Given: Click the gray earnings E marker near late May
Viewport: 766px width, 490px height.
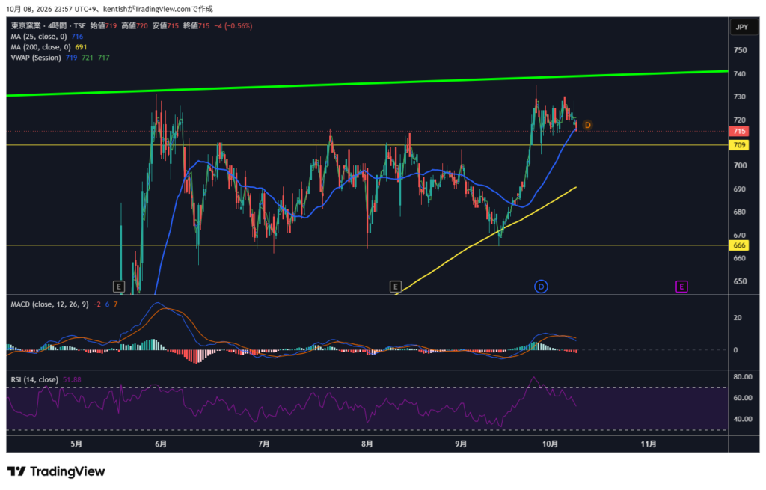Looking at the screenshot, I should pyautogui.click(x=119, y=287).
